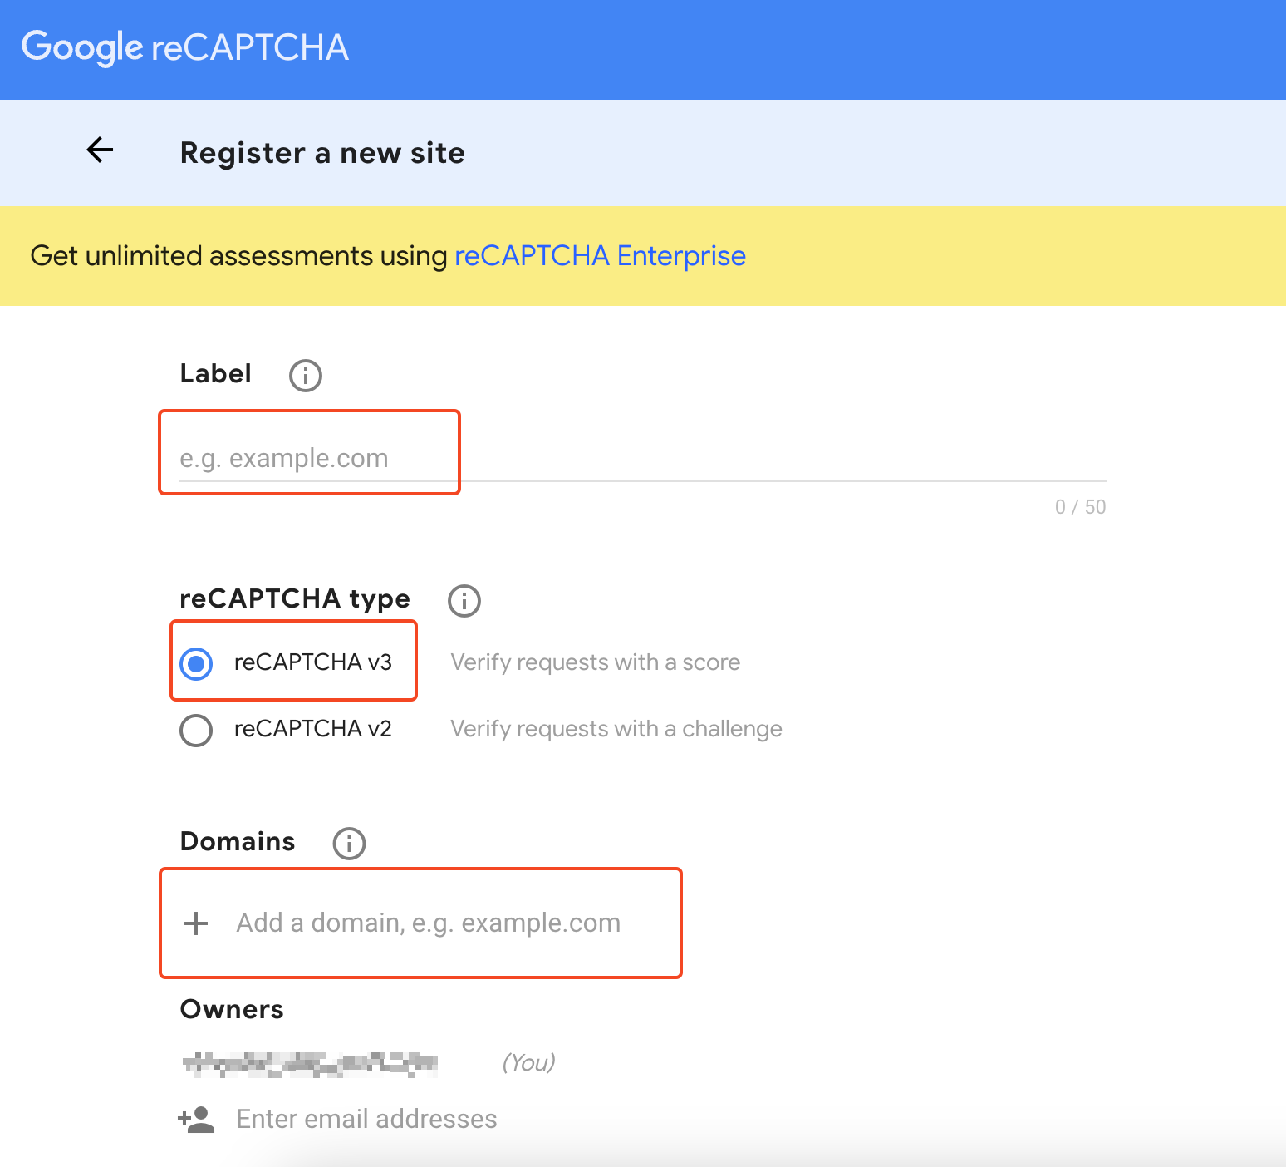
Task: Focus the Enter email addresses field
Action: (x=367, y=1119)
